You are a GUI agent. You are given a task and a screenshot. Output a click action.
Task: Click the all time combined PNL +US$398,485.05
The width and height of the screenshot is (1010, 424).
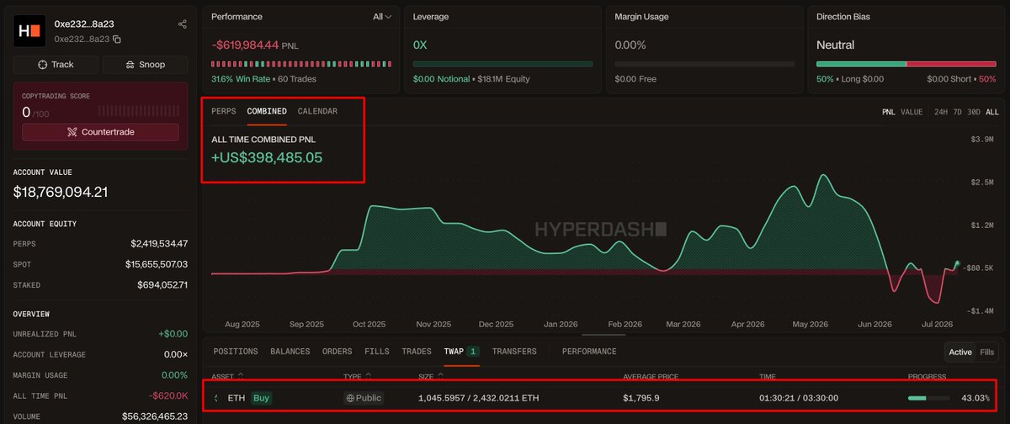[x=267, y=157]
